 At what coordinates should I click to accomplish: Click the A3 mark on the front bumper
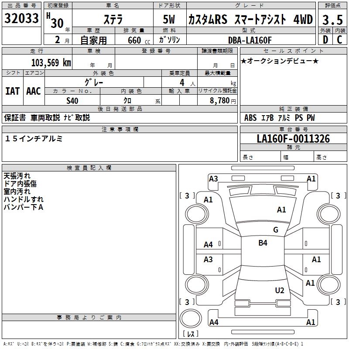coord(213,179)
